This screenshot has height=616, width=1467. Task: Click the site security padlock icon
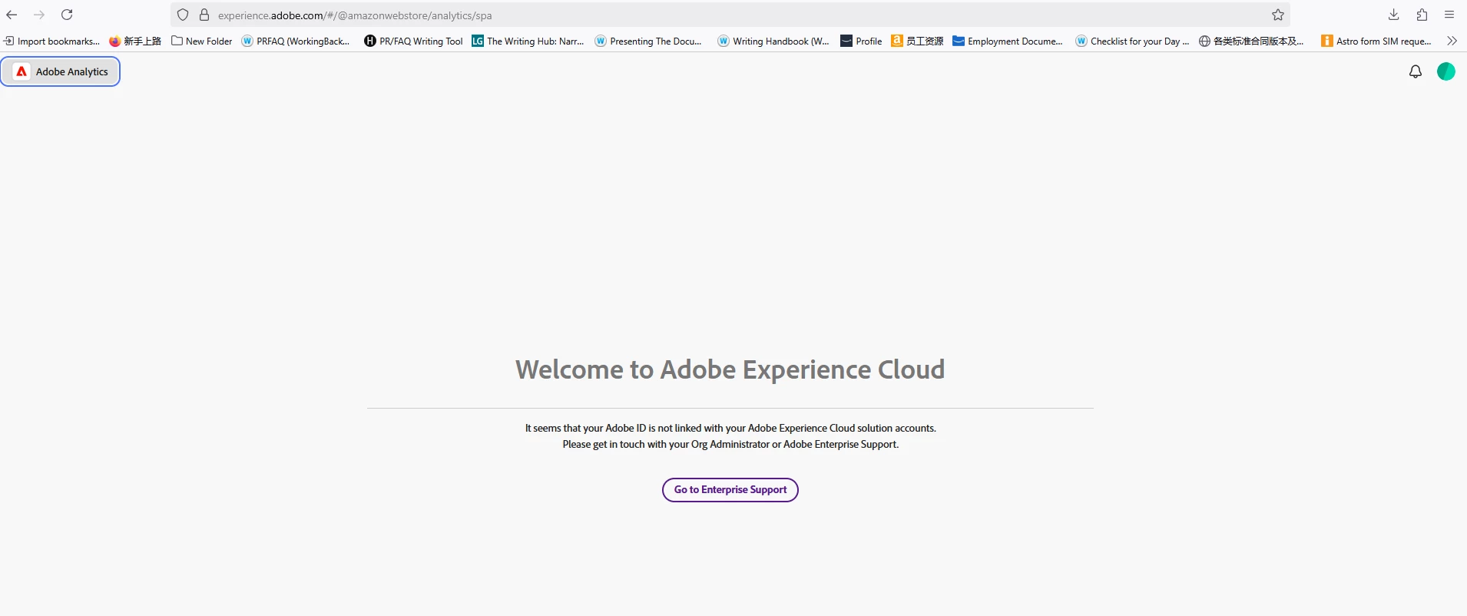[x=204, y=15]
